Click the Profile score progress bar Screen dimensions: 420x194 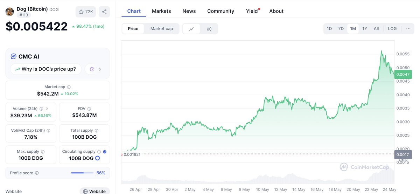[x=82, y=173]
